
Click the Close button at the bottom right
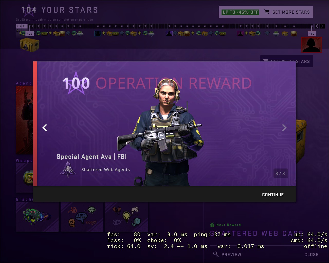point(311,255)
